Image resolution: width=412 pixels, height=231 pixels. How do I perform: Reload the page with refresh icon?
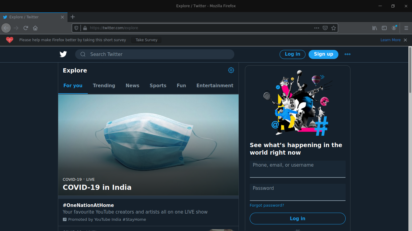26,28
